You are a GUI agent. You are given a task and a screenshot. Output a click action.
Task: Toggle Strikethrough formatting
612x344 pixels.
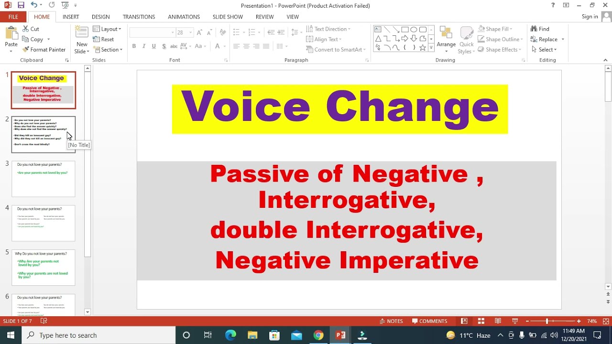(x=174, y=46)
